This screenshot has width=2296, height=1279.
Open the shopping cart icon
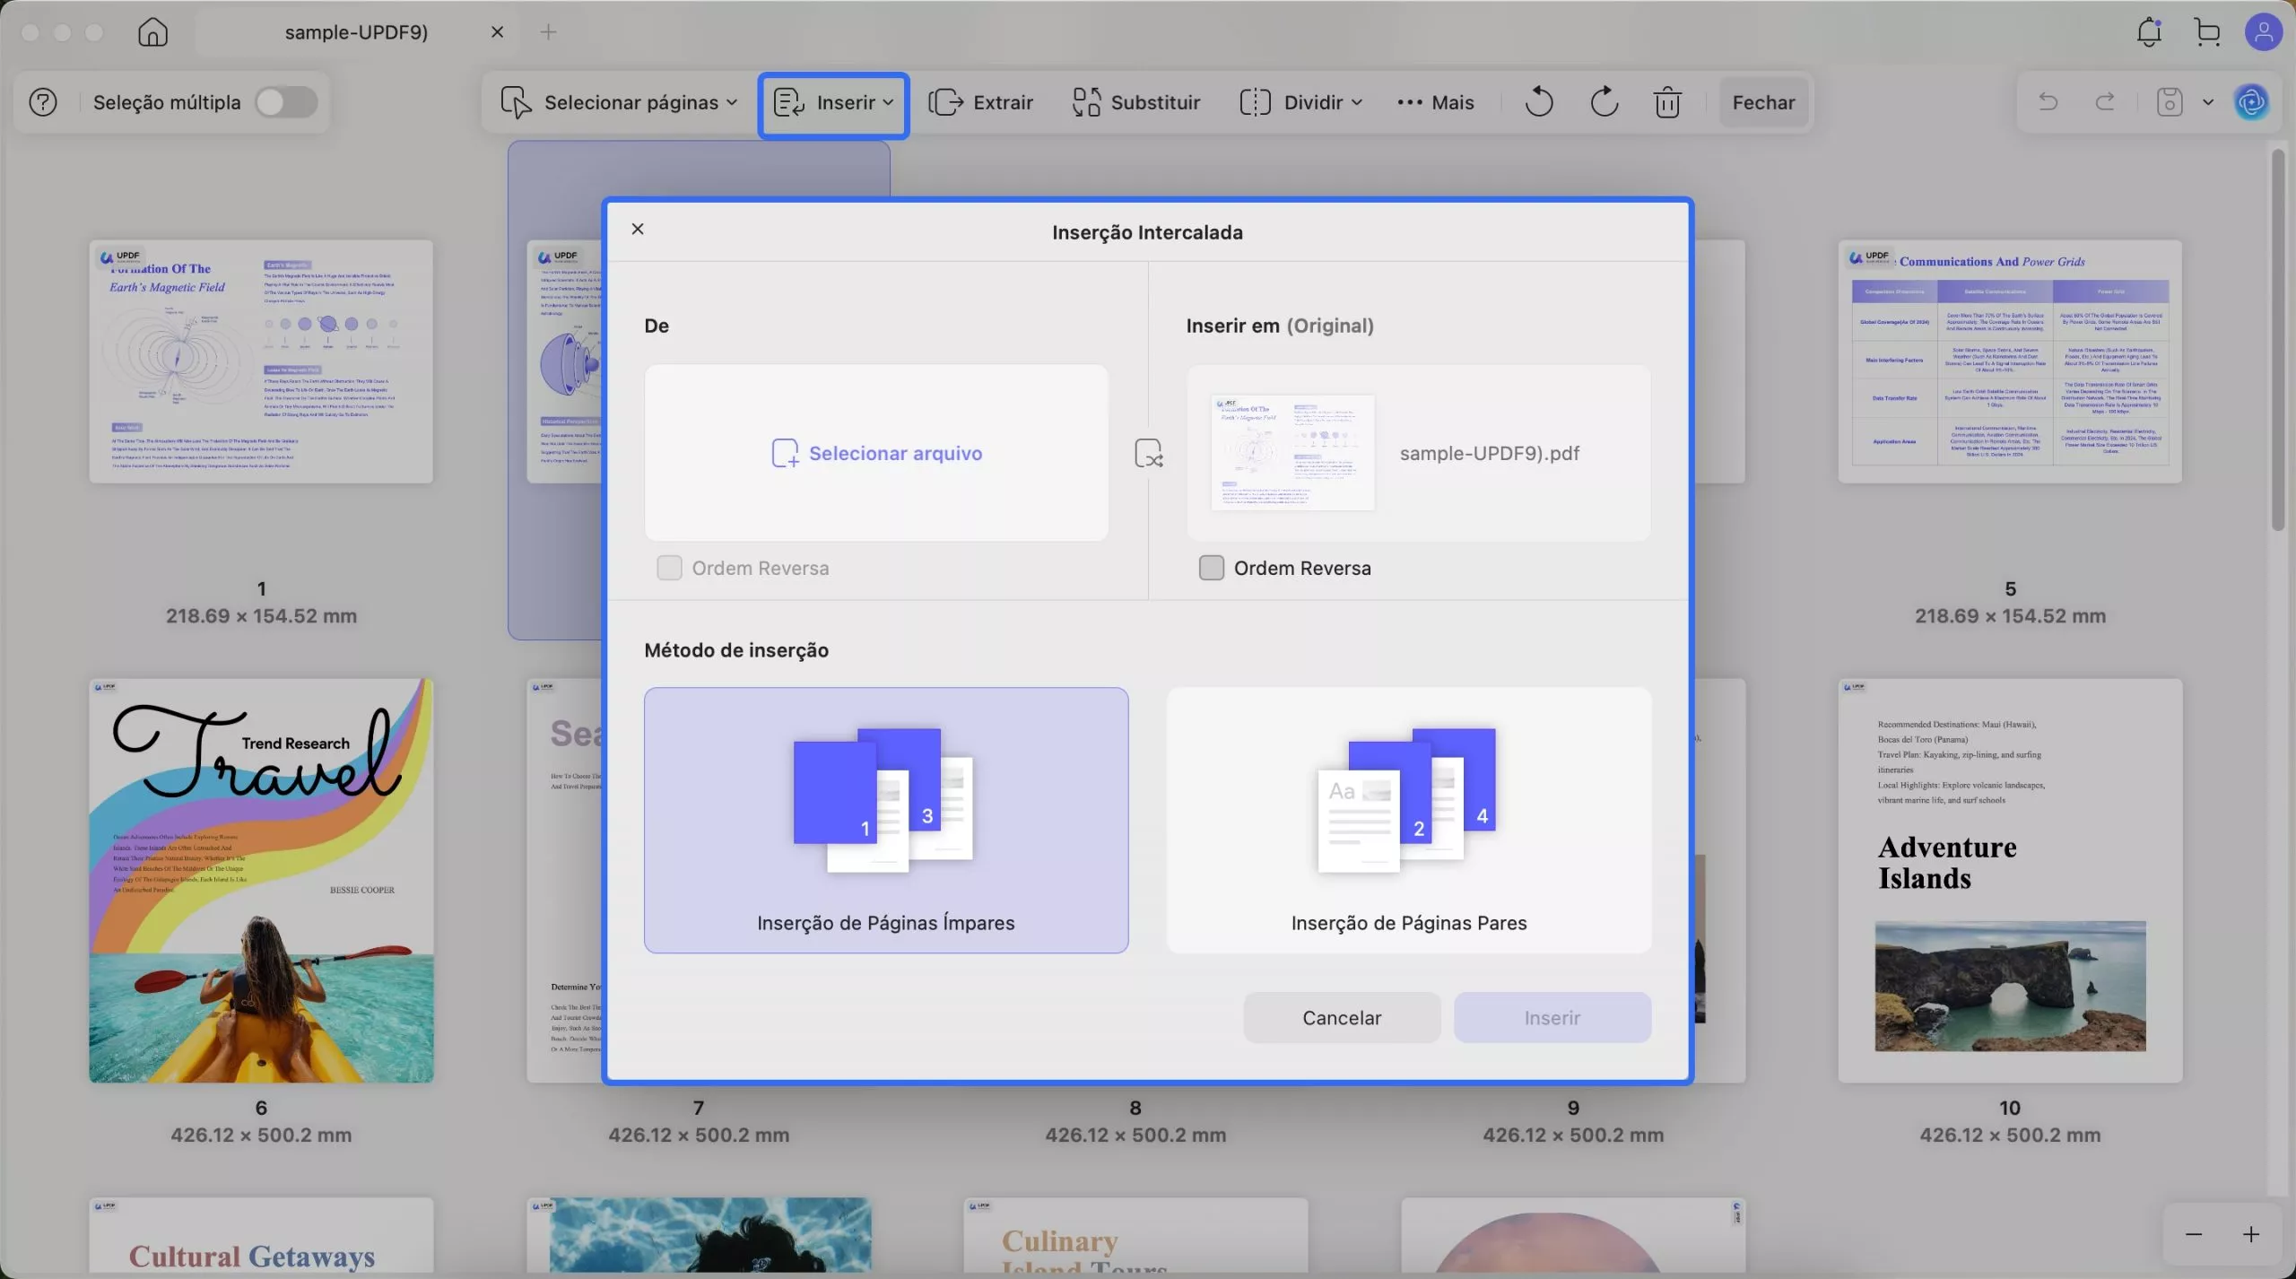point(2207,32)
